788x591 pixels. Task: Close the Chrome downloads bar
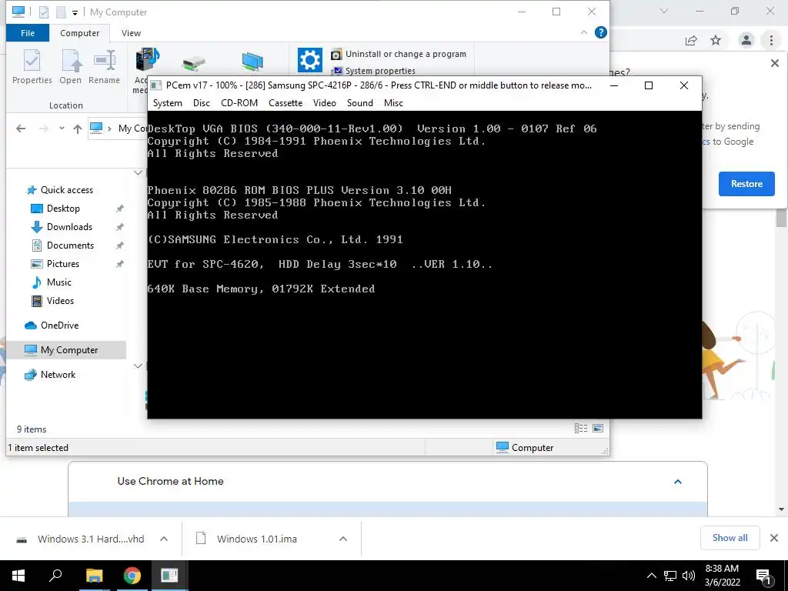[x=774, y=538]
